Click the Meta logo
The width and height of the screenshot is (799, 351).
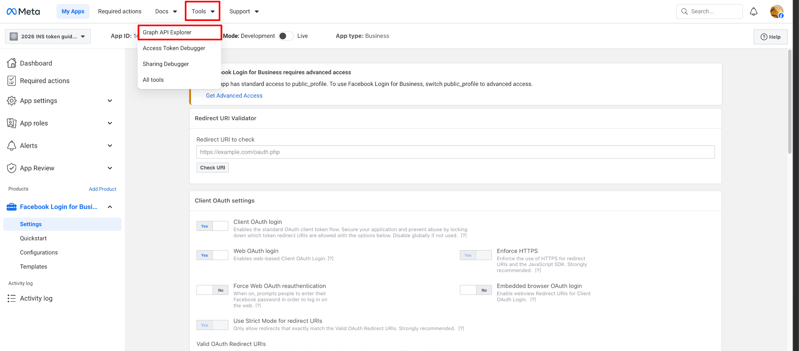[x=23, y=11]
